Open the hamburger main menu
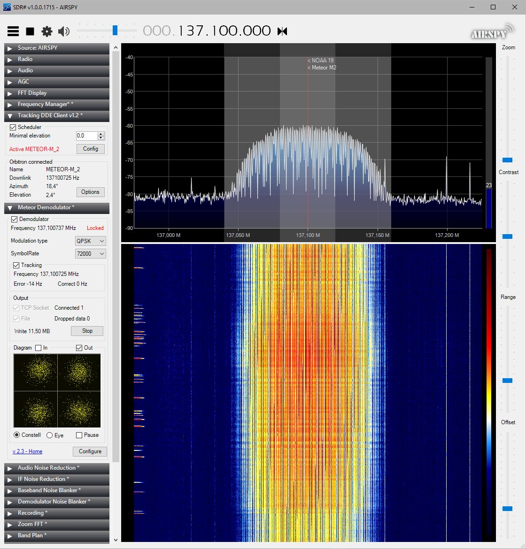This screenshot has width=526, height=549. click(x=13, y=31)
